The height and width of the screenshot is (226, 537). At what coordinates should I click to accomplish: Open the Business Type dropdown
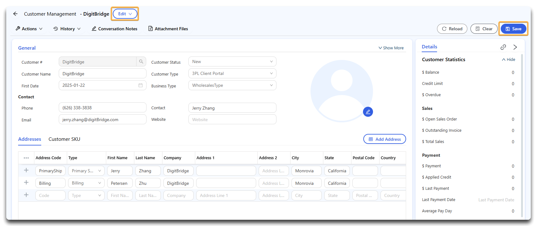pyautogui.click(x=232, y=85)
